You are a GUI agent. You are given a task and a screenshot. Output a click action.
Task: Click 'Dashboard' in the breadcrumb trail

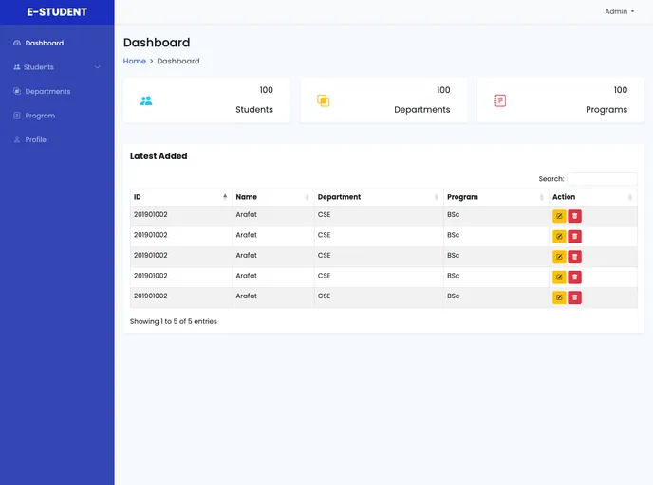[x=178, y=61]
